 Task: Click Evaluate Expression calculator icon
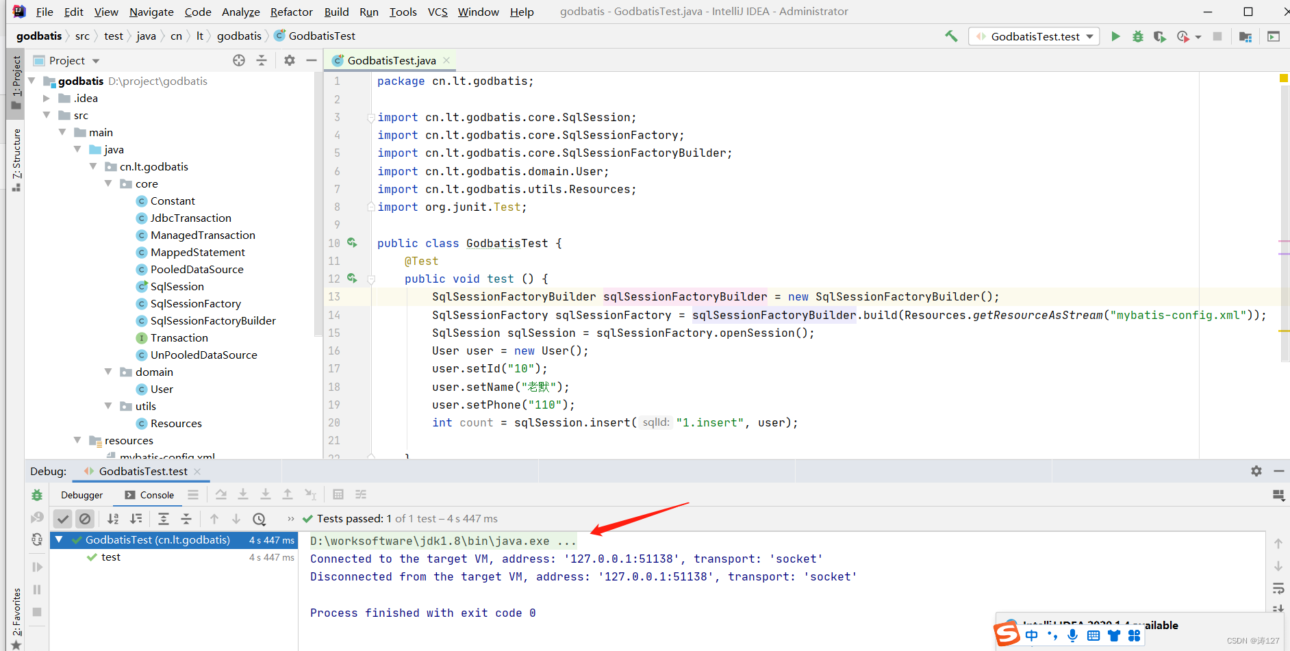338,494
